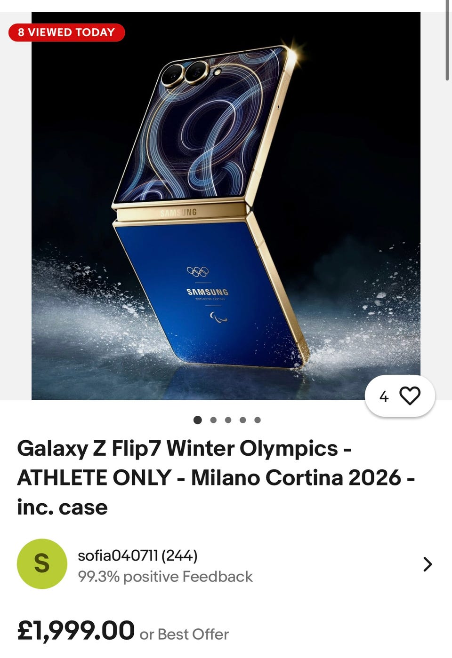Go to second image carousel dot
Image resolution: width=452 pixels, height=658 pixels.
tap(213, 420)
